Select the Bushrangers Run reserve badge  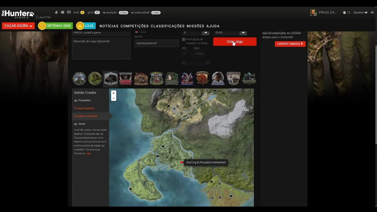click(x=202, y=79)
